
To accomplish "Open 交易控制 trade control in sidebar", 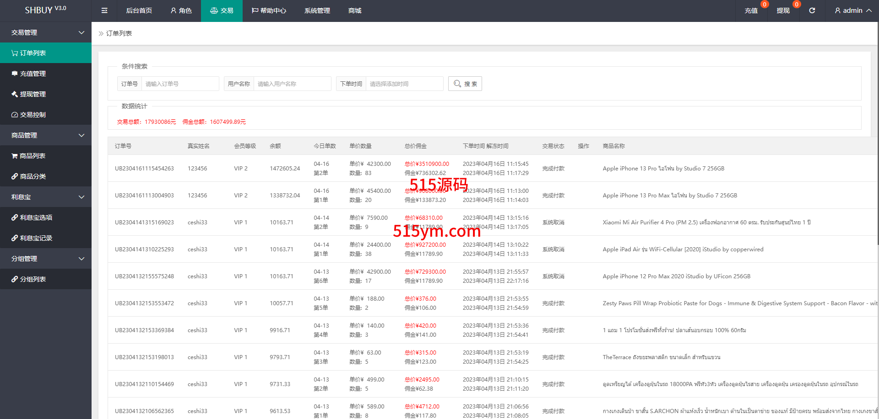I will pyautogui.click(x=33, y=115).
